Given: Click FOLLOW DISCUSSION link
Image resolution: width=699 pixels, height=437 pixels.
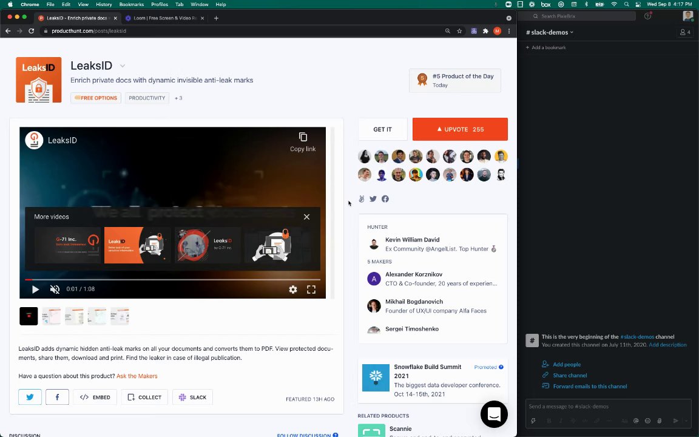Looking at the screenshot, I should pos(304,435).
